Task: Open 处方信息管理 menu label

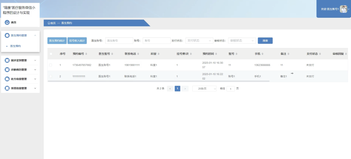Action: (19, 79)
